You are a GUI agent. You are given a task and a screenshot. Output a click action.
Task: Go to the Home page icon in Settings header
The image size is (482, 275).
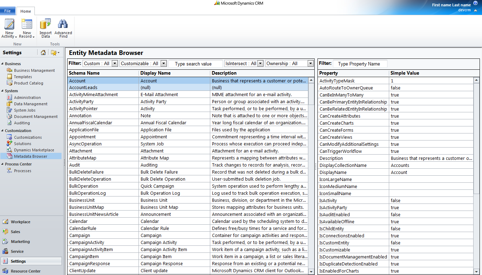point(43,52)
